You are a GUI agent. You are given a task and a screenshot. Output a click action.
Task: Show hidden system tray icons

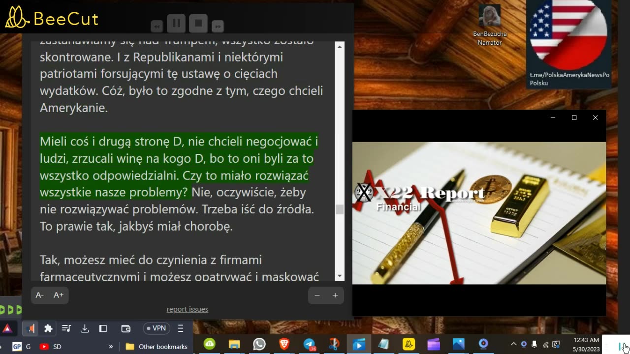pyautogui.click(x=513, y=344)
